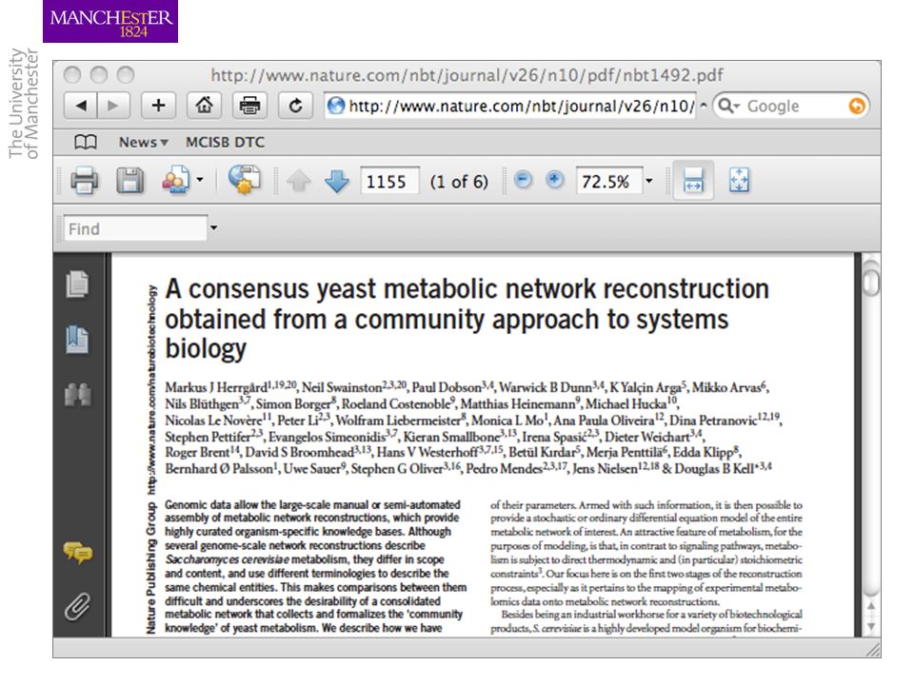914x685 pixels.
Task: Go to previous page with gray up arrow
Action: pos(298,181)
